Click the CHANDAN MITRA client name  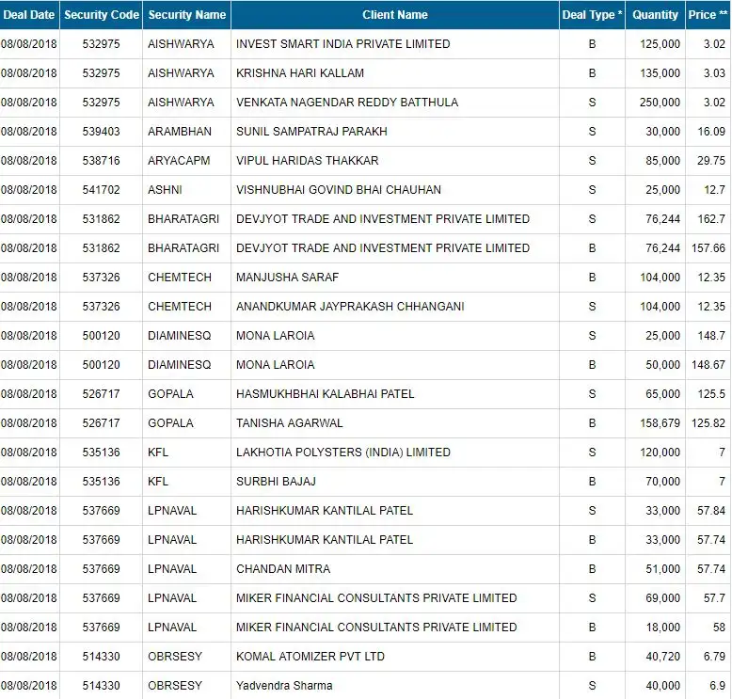pos(283,569)
